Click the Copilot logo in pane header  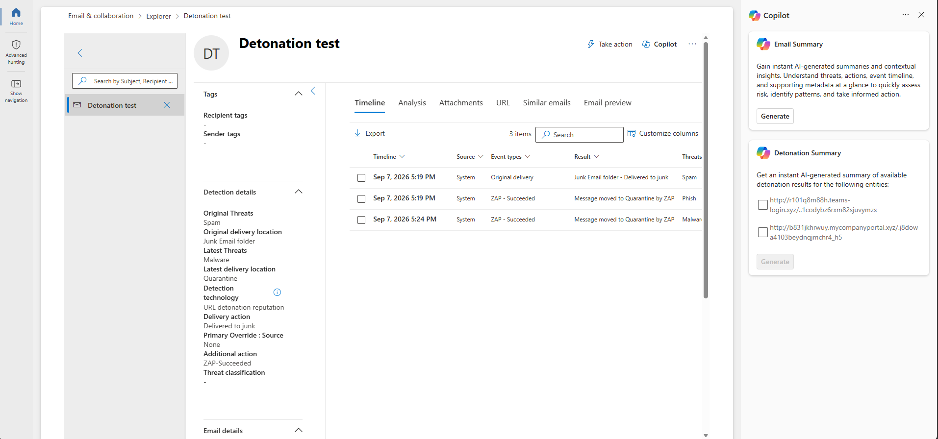coord(755,16)
